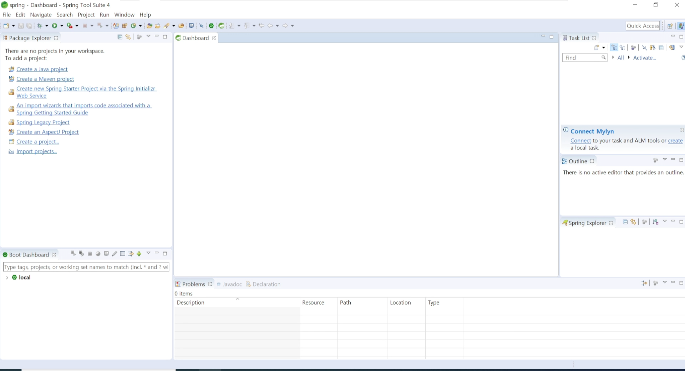Screen dimensions: 685x371
Task: Toggle Categorized presentation in Task List
Action: (614, 47)
